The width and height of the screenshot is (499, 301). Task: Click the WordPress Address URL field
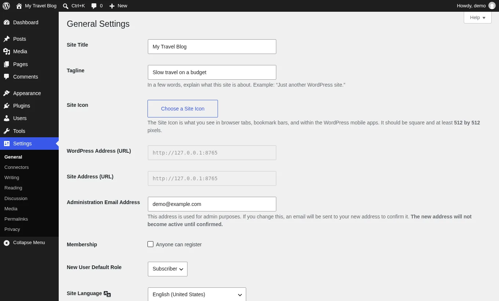point(212,153)
